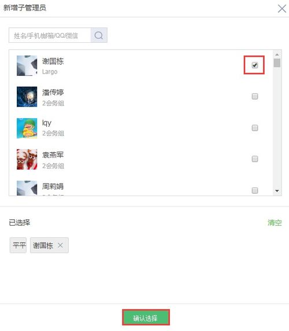
Task: Enable the 袁燕军 checkbox
Action: 255,159
